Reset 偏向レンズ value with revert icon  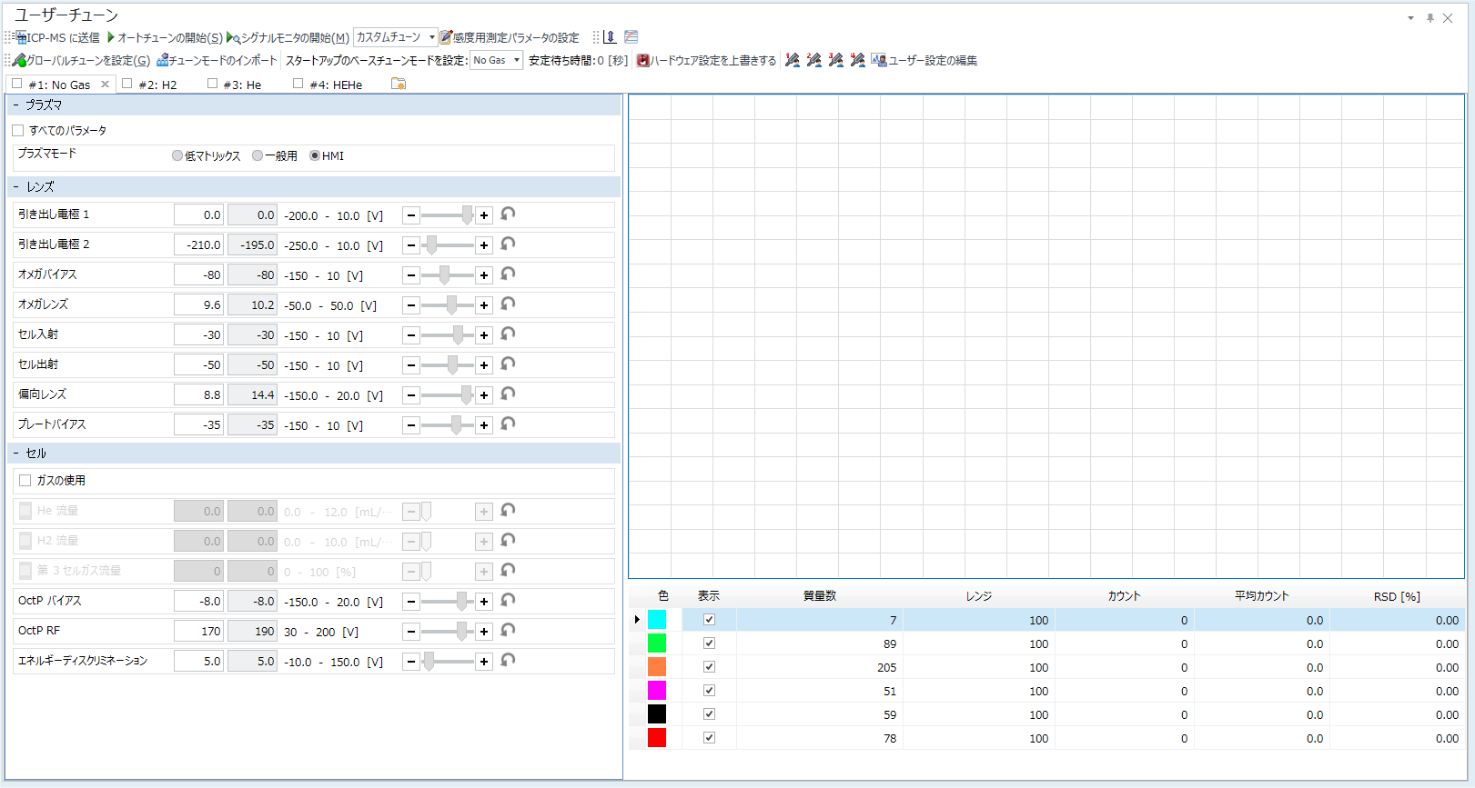coord(508,394)
